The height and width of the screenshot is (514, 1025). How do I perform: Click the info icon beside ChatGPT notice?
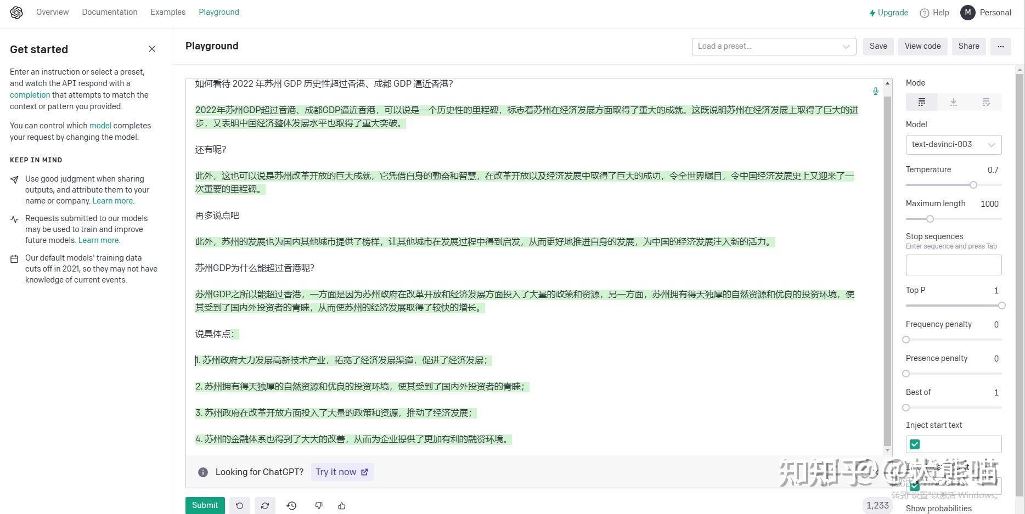pos(203,472)
